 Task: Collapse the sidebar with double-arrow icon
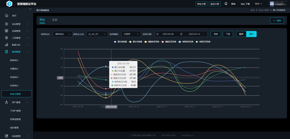[x=30, y=9]
